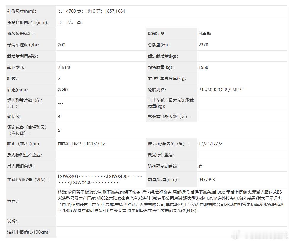The height and width of the screenshot is (242, 291).
Task: Click the 排放依据标准 label
Action: pos(21,34)
